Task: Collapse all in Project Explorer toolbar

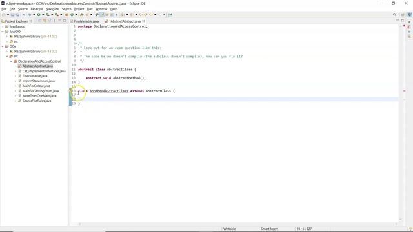Action: pos(40,21)
